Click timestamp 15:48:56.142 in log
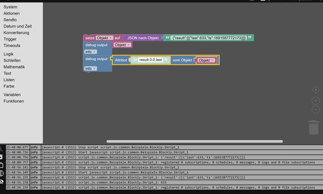Viewport: 323px width, 194px height. click(17, 167)
